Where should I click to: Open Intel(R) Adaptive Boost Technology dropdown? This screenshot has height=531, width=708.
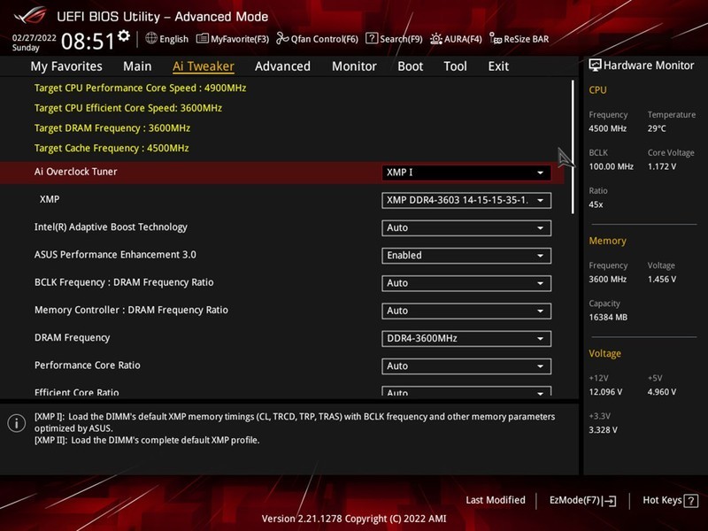466,227
